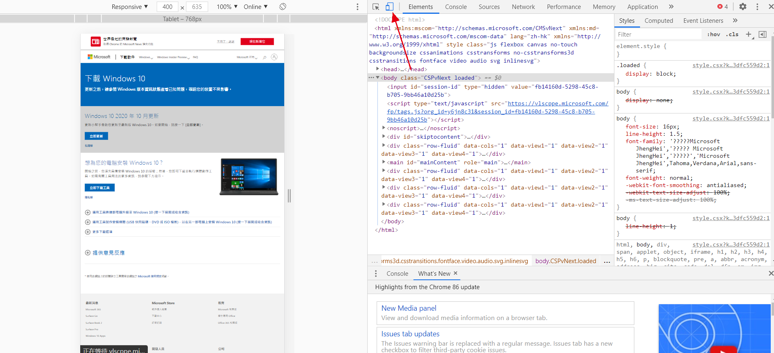Open the Memory tab
The height and width of the screenshot is (353, 774).
(604, 7)
